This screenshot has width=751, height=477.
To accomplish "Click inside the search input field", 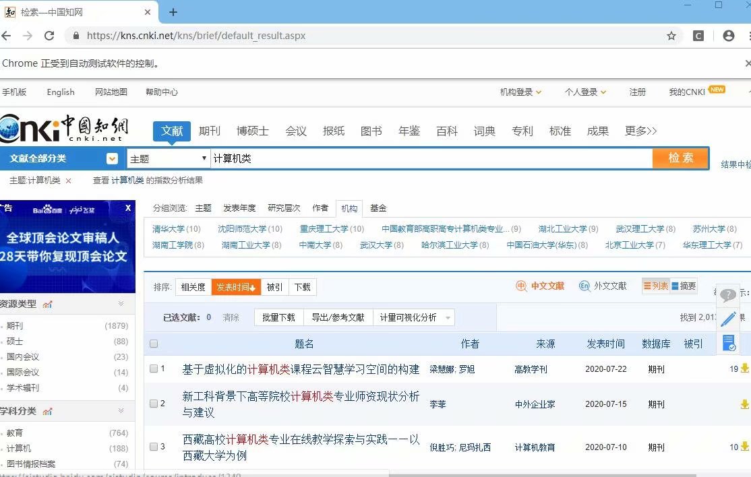I will pyautogui.click(x=404, y=158).
